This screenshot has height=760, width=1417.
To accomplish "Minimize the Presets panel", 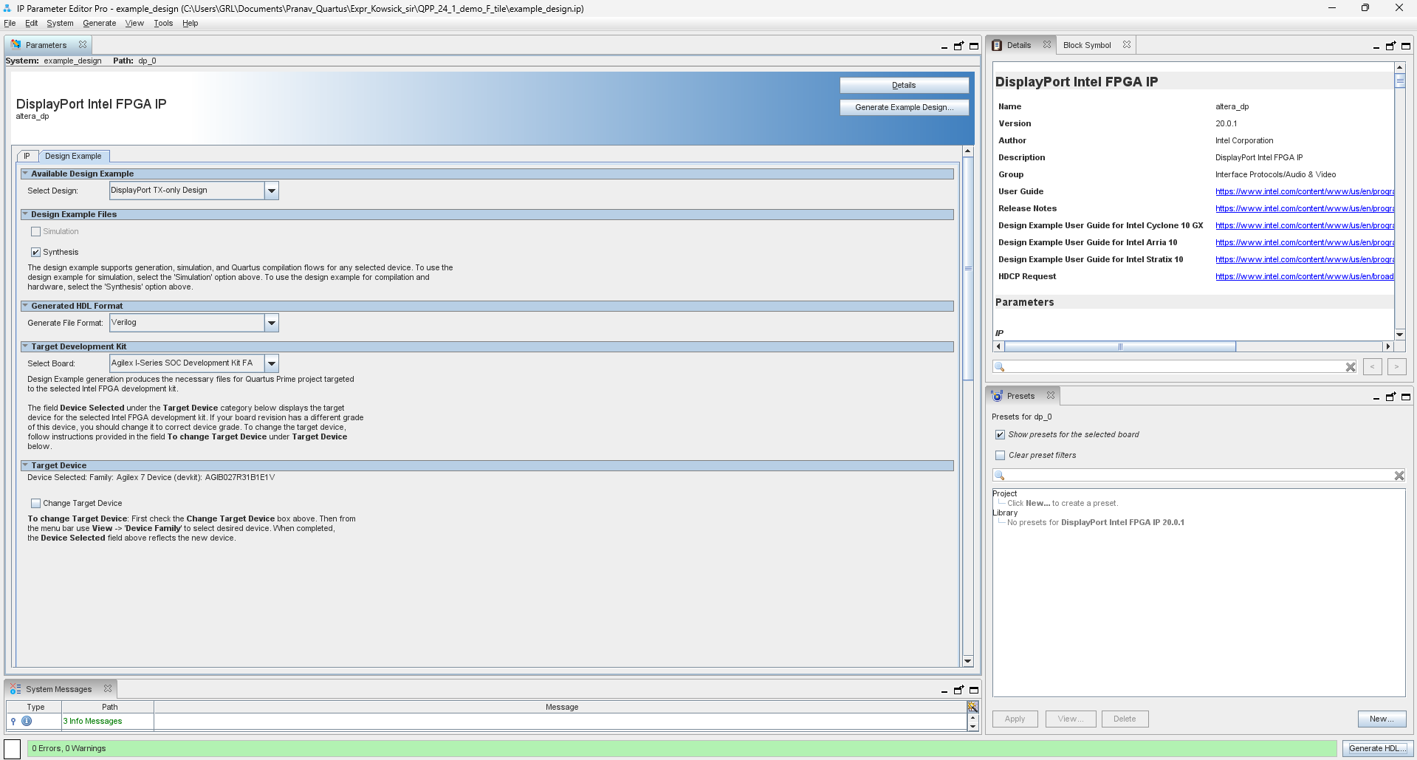I will point(1376,397).
